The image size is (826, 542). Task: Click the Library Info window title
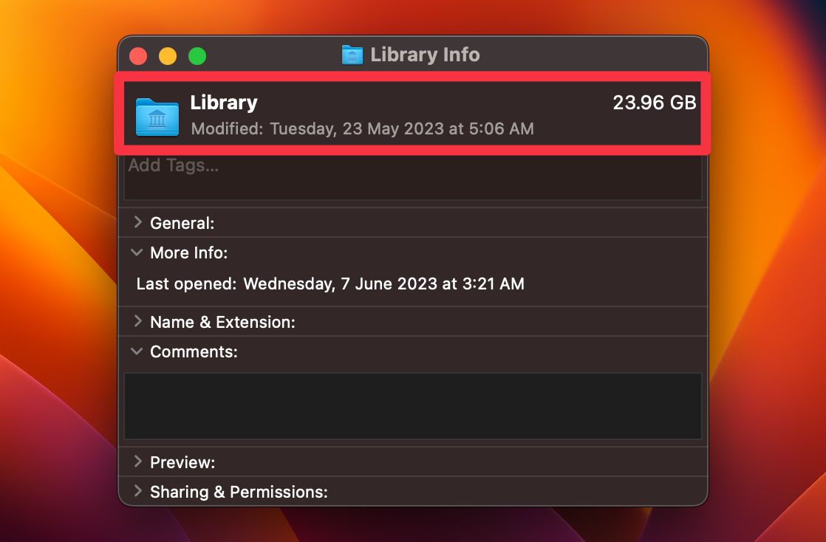click(x=426, y=54)
